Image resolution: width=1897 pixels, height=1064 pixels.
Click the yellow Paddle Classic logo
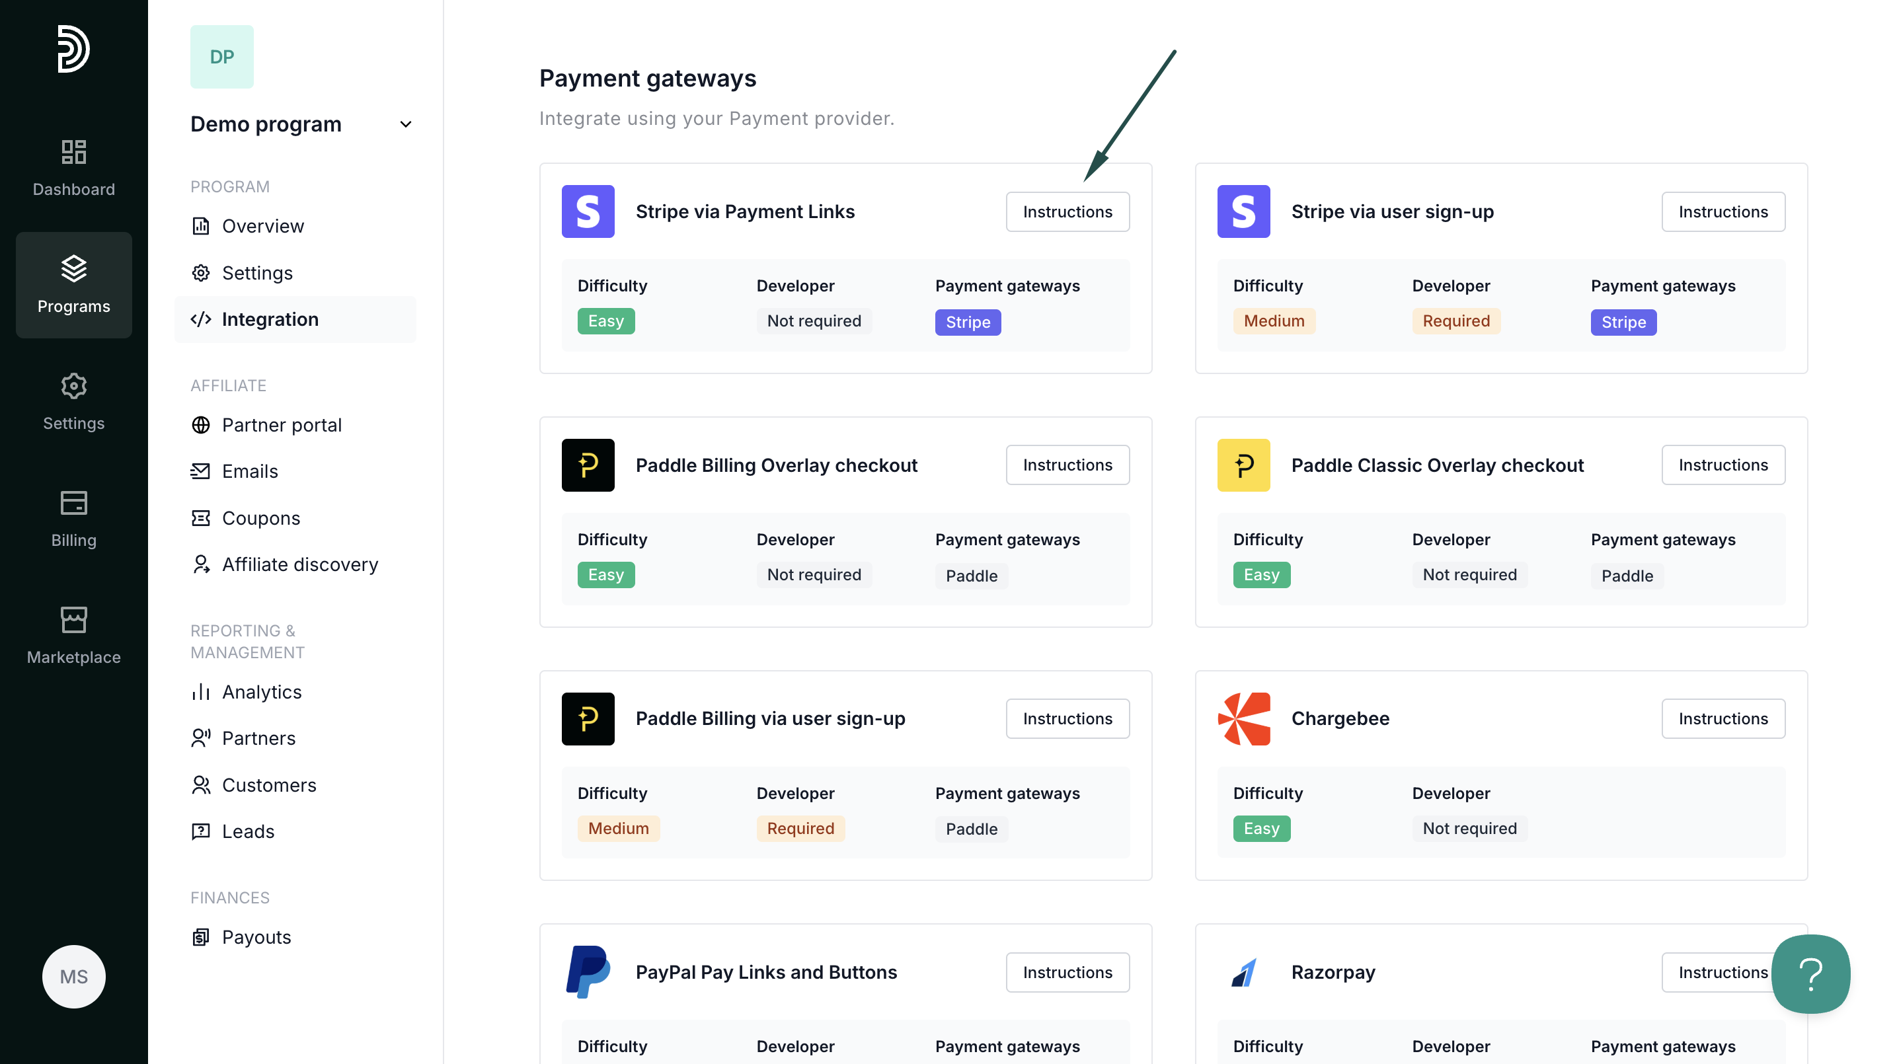coord(1243,465)
